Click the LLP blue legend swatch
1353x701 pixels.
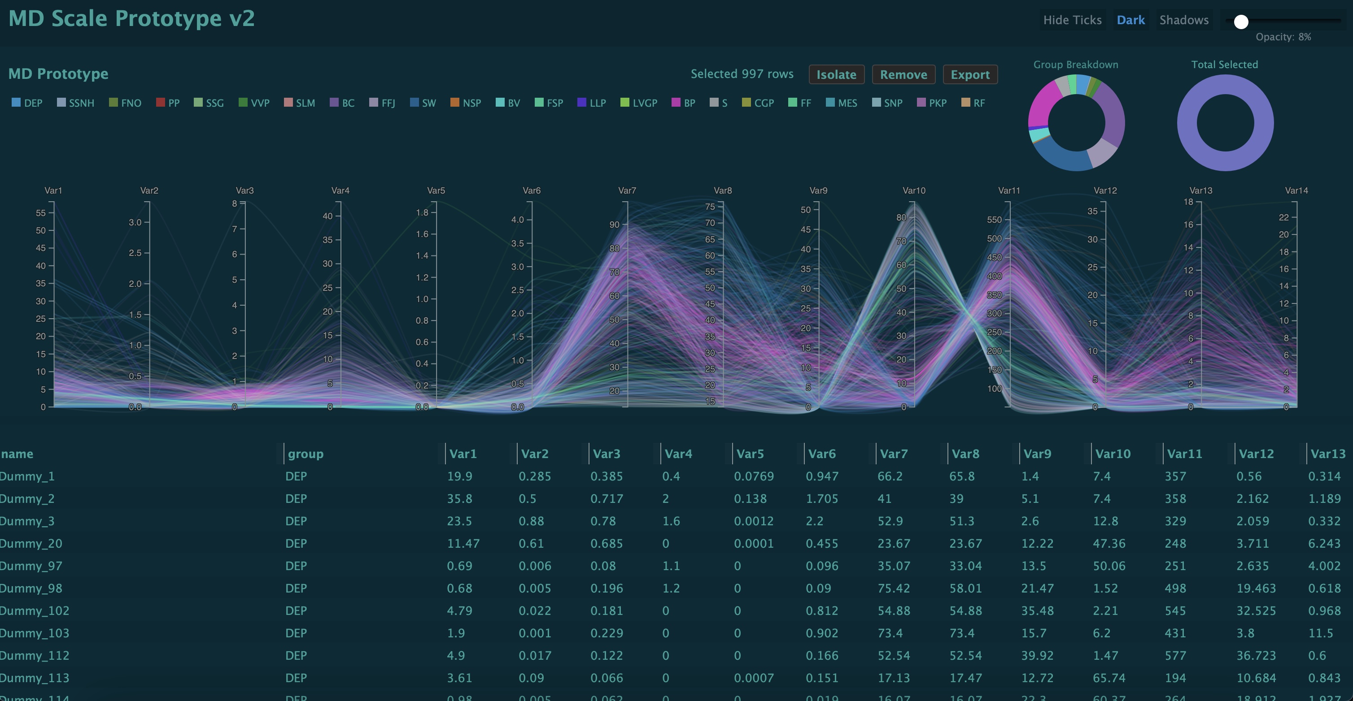click(581, 102)
